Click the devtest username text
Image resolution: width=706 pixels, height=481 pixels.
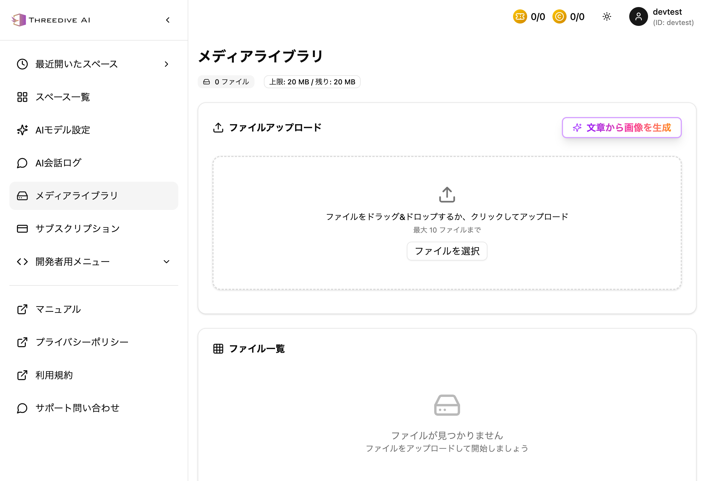(x=667, y=12)
